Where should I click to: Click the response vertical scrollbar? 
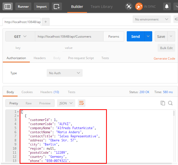pos(174,113)
